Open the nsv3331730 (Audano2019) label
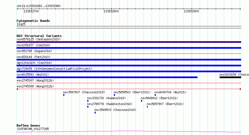 tap(106, 98)
